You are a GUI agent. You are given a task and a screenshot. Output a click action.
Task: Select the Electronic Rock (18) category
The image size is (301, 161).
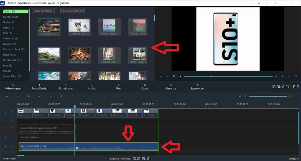point(14,49)
